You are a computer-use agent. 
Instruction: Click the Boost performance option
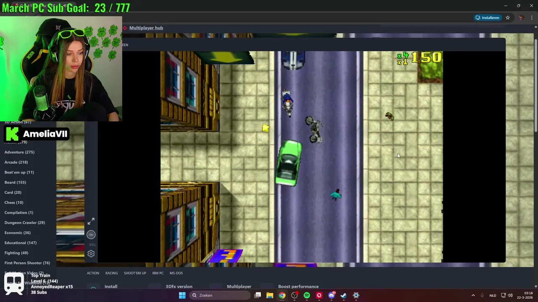298,286
